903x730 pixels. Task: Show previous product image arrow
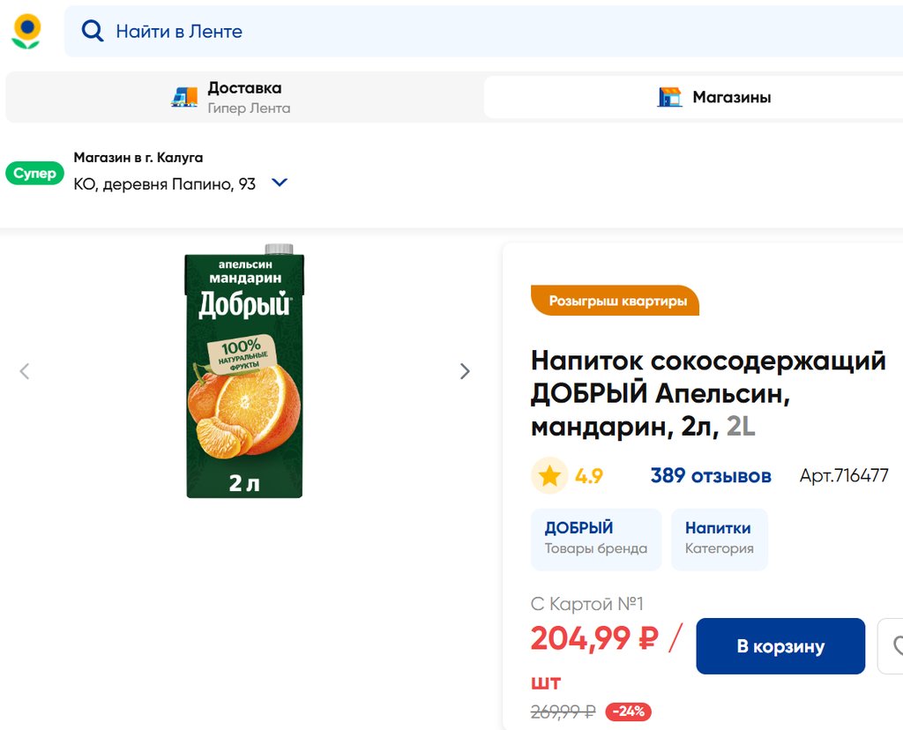click(x=25, y=371)
